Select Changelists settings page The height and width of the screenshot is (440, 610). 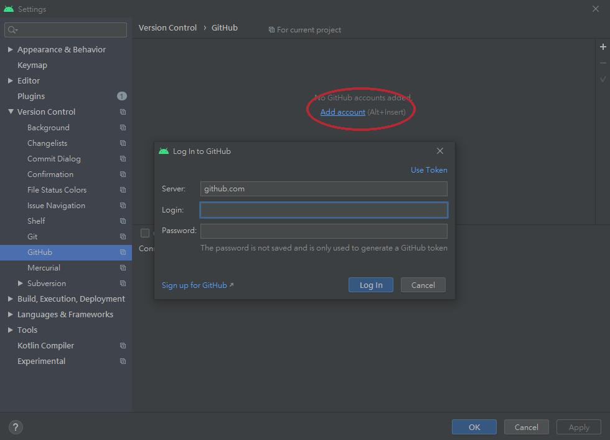pos(47,143)
